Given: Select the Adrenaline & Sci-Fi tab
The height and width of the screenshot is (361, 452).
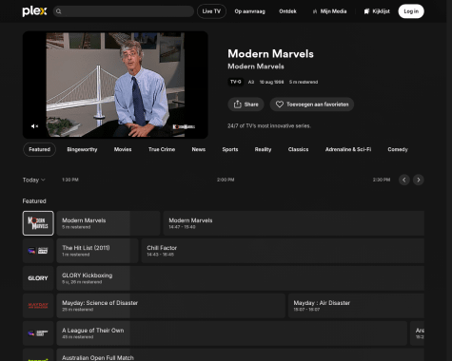Looking at the screenshot, I should pos(348,149).
